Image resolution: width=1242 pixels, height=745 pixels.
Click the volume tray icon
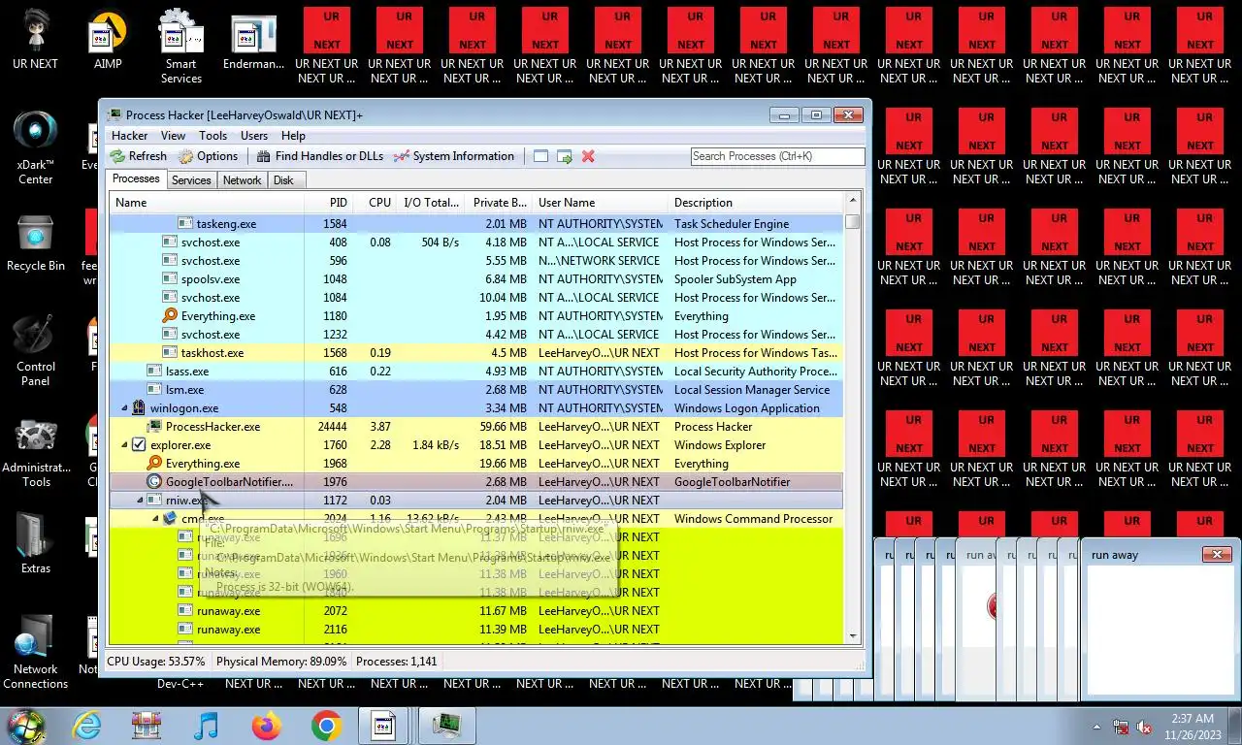1144,727
